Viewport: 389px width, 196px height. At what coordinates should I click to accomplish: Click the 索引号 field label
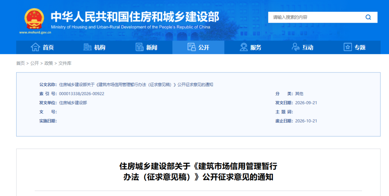(x=48, y=94)
